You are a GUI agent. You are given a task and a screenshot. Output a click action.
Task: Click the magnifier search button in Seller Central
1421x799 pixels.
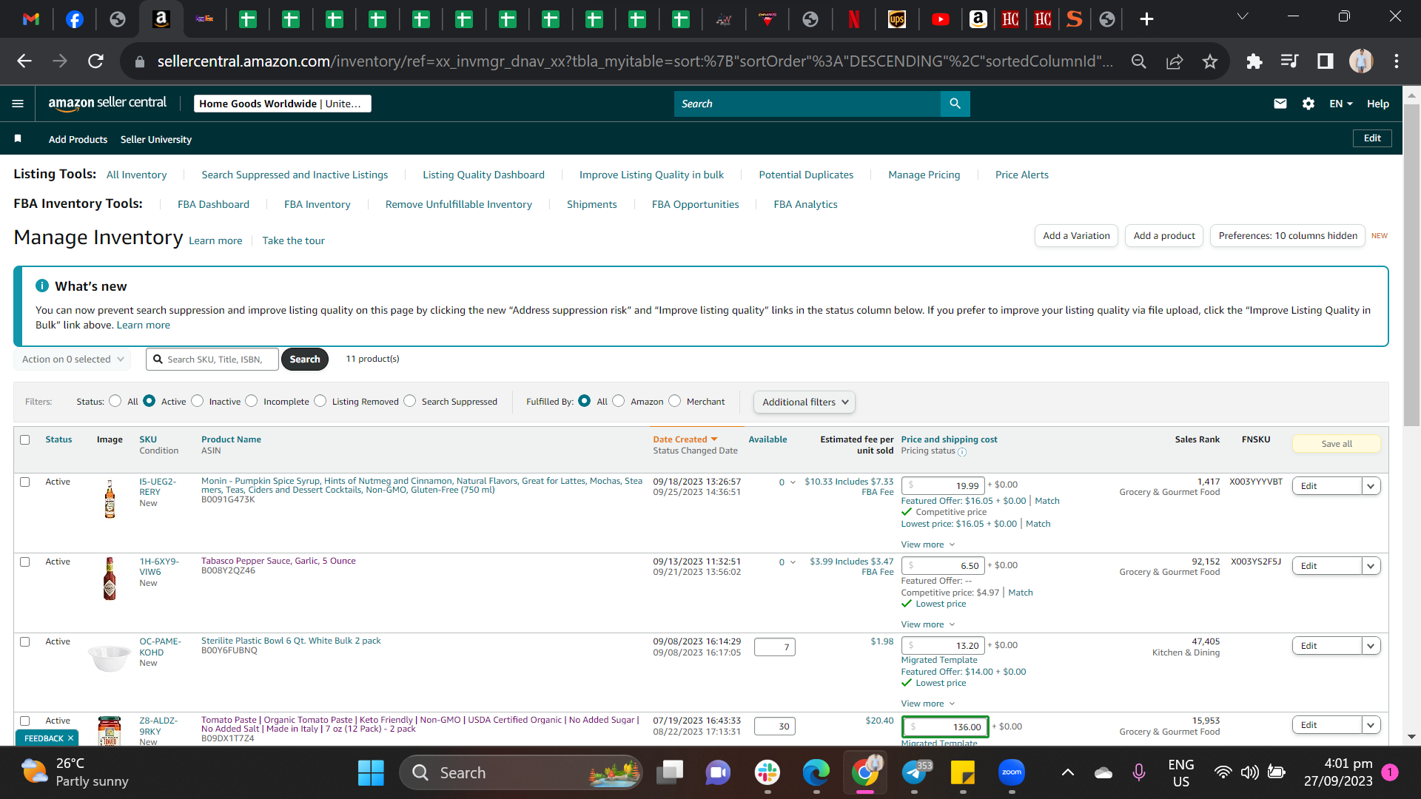point(955,104)
